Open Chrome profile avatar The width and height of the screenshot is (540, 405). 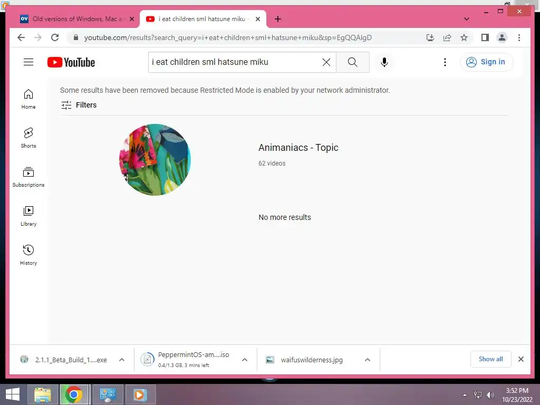click(x=502, y=37)
